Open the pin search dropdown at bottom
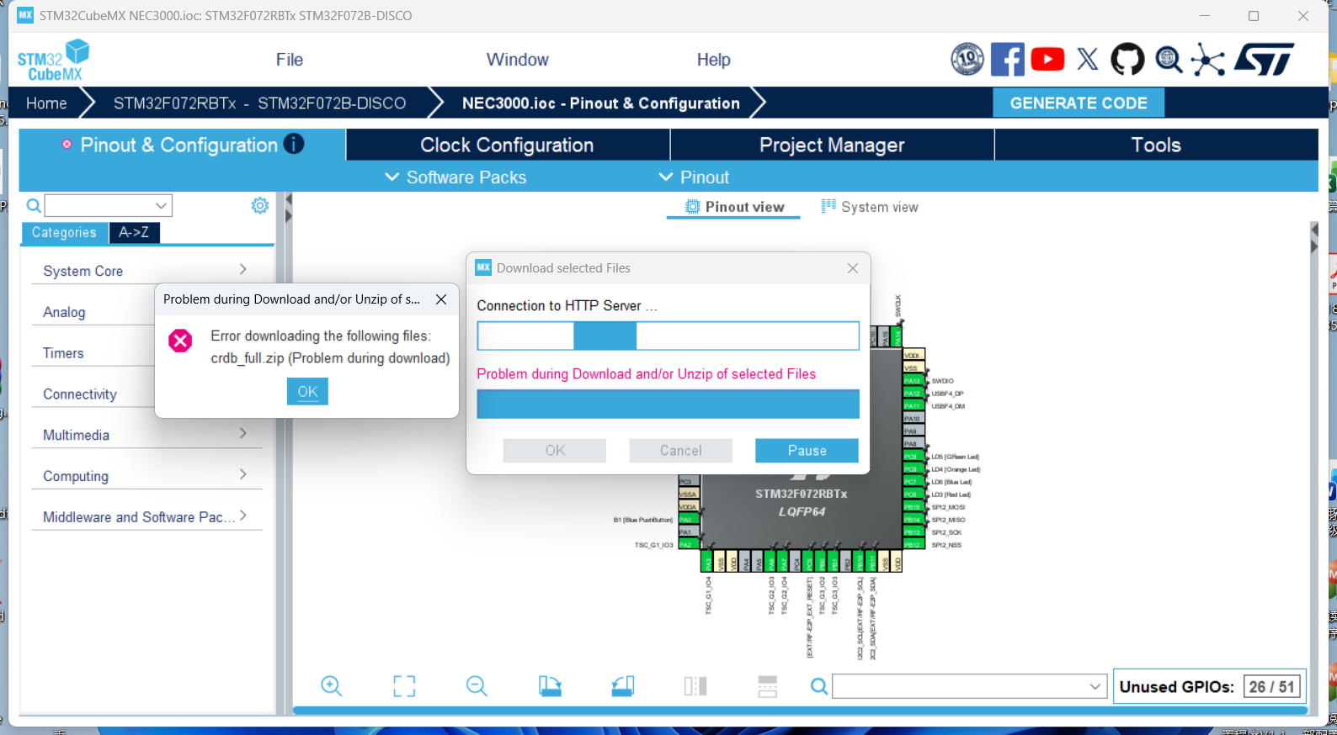Viewport: 1337px width, 735px height. click(x=1095, y=686)
